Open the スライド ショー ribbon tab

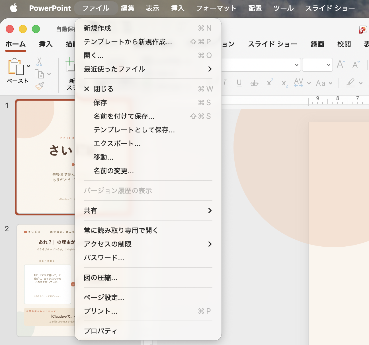point(273,44)
